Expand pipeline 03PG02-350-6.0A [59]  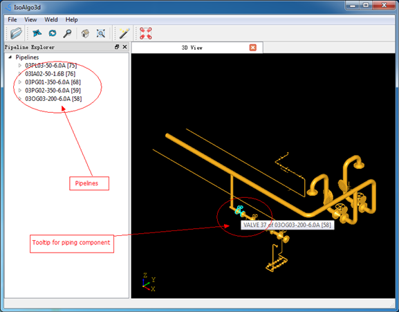pos(20,90)
